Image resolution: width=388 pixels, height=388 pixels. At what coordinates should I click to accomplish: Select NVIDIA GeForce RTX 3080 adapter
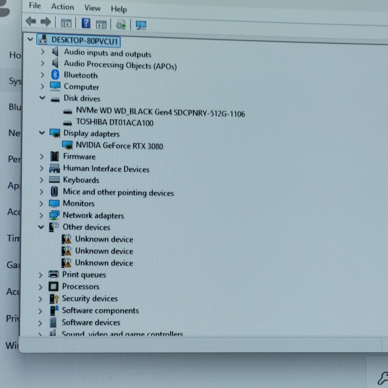(119, 146)
